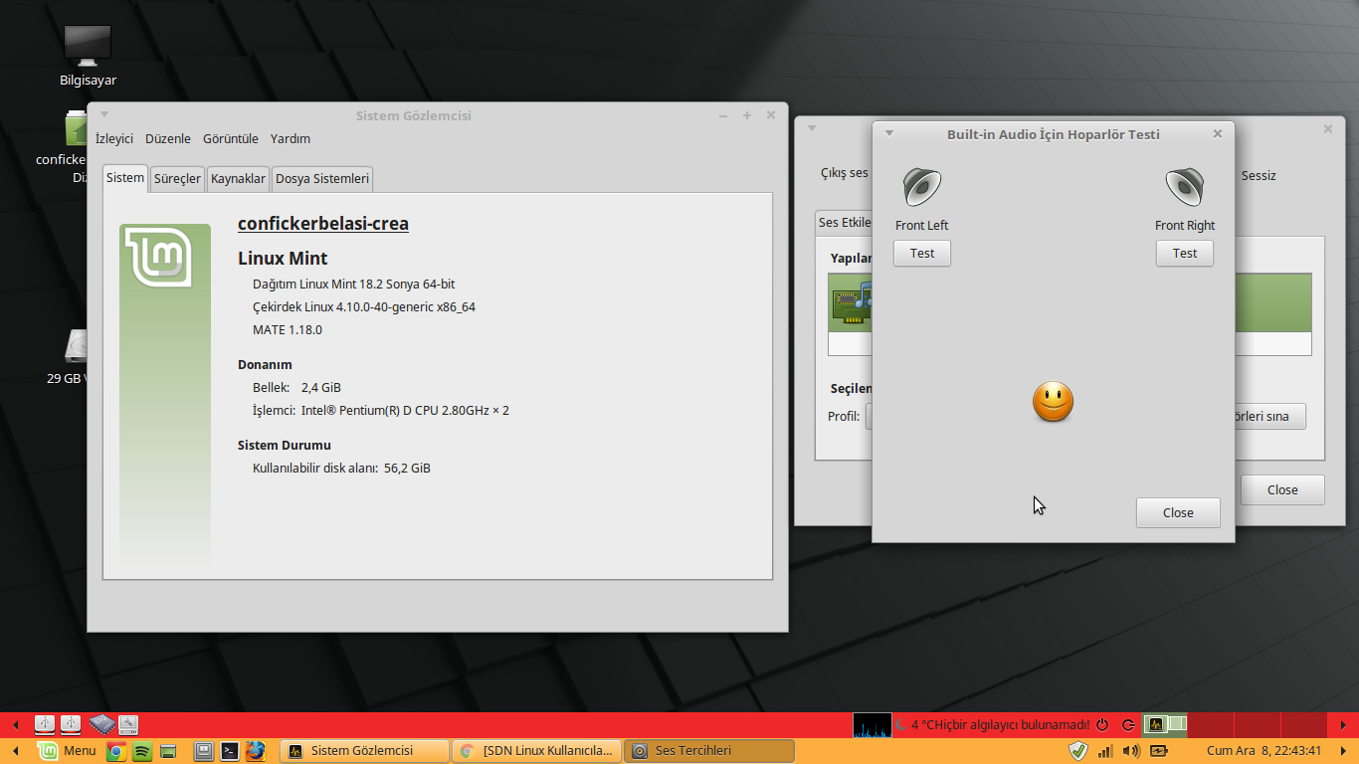The image size is (1359, 764).
Task: Click the memory value 2,4 GiB
Action: point(321,388)
